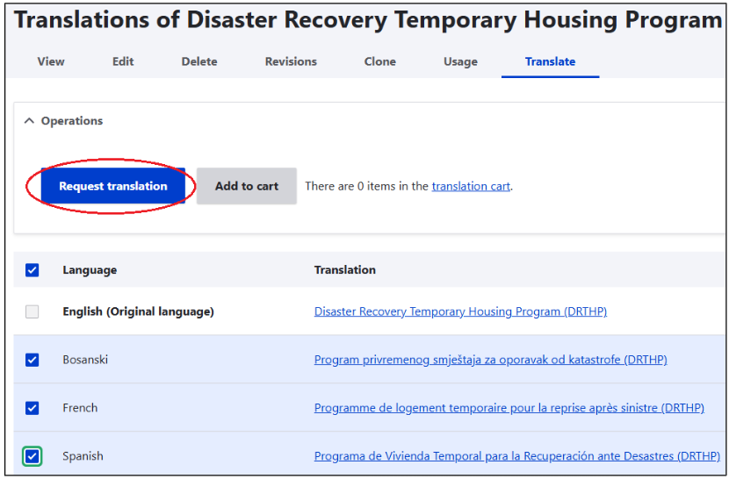Open the Edit tab
729x479 pixels.
click(123, 61)
